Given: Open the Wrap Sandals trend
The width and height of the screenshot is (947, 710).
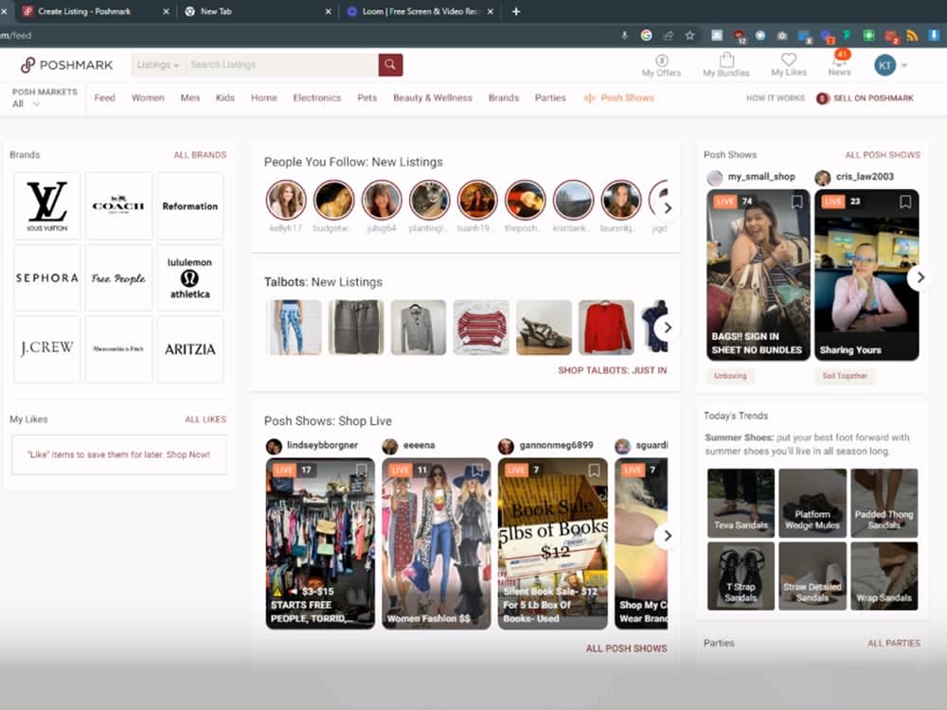Looking at the screenshot, I should [x=884, y=576].
